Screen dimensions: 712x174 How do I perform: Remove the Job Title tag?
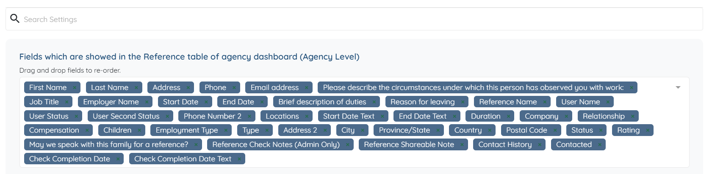coord(66,102)
